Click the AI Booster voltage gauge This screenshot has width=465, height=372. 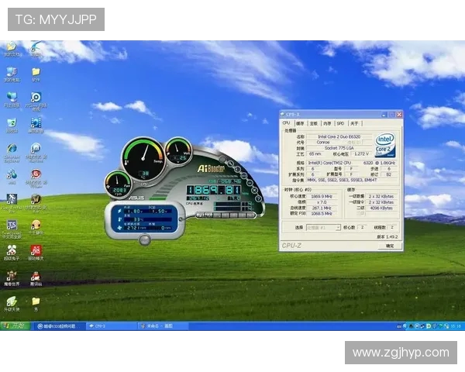tap(178, 150)
